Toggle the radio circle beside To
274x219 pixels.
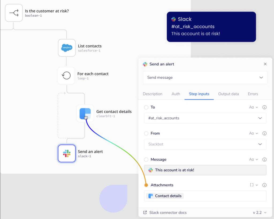[x=146, y=107]
